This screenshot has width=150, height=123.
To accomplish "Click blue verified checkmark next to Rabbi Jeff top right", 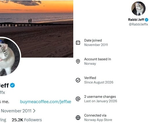I will coord(147,20).
